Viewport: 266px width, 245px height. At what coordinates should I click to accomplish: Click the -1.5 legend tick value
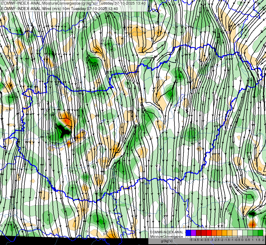[227, 240]
